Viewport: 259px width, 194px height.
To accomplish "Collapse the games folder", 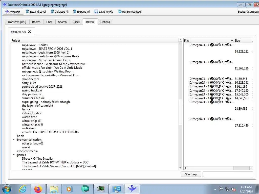I will click(14, 155).
